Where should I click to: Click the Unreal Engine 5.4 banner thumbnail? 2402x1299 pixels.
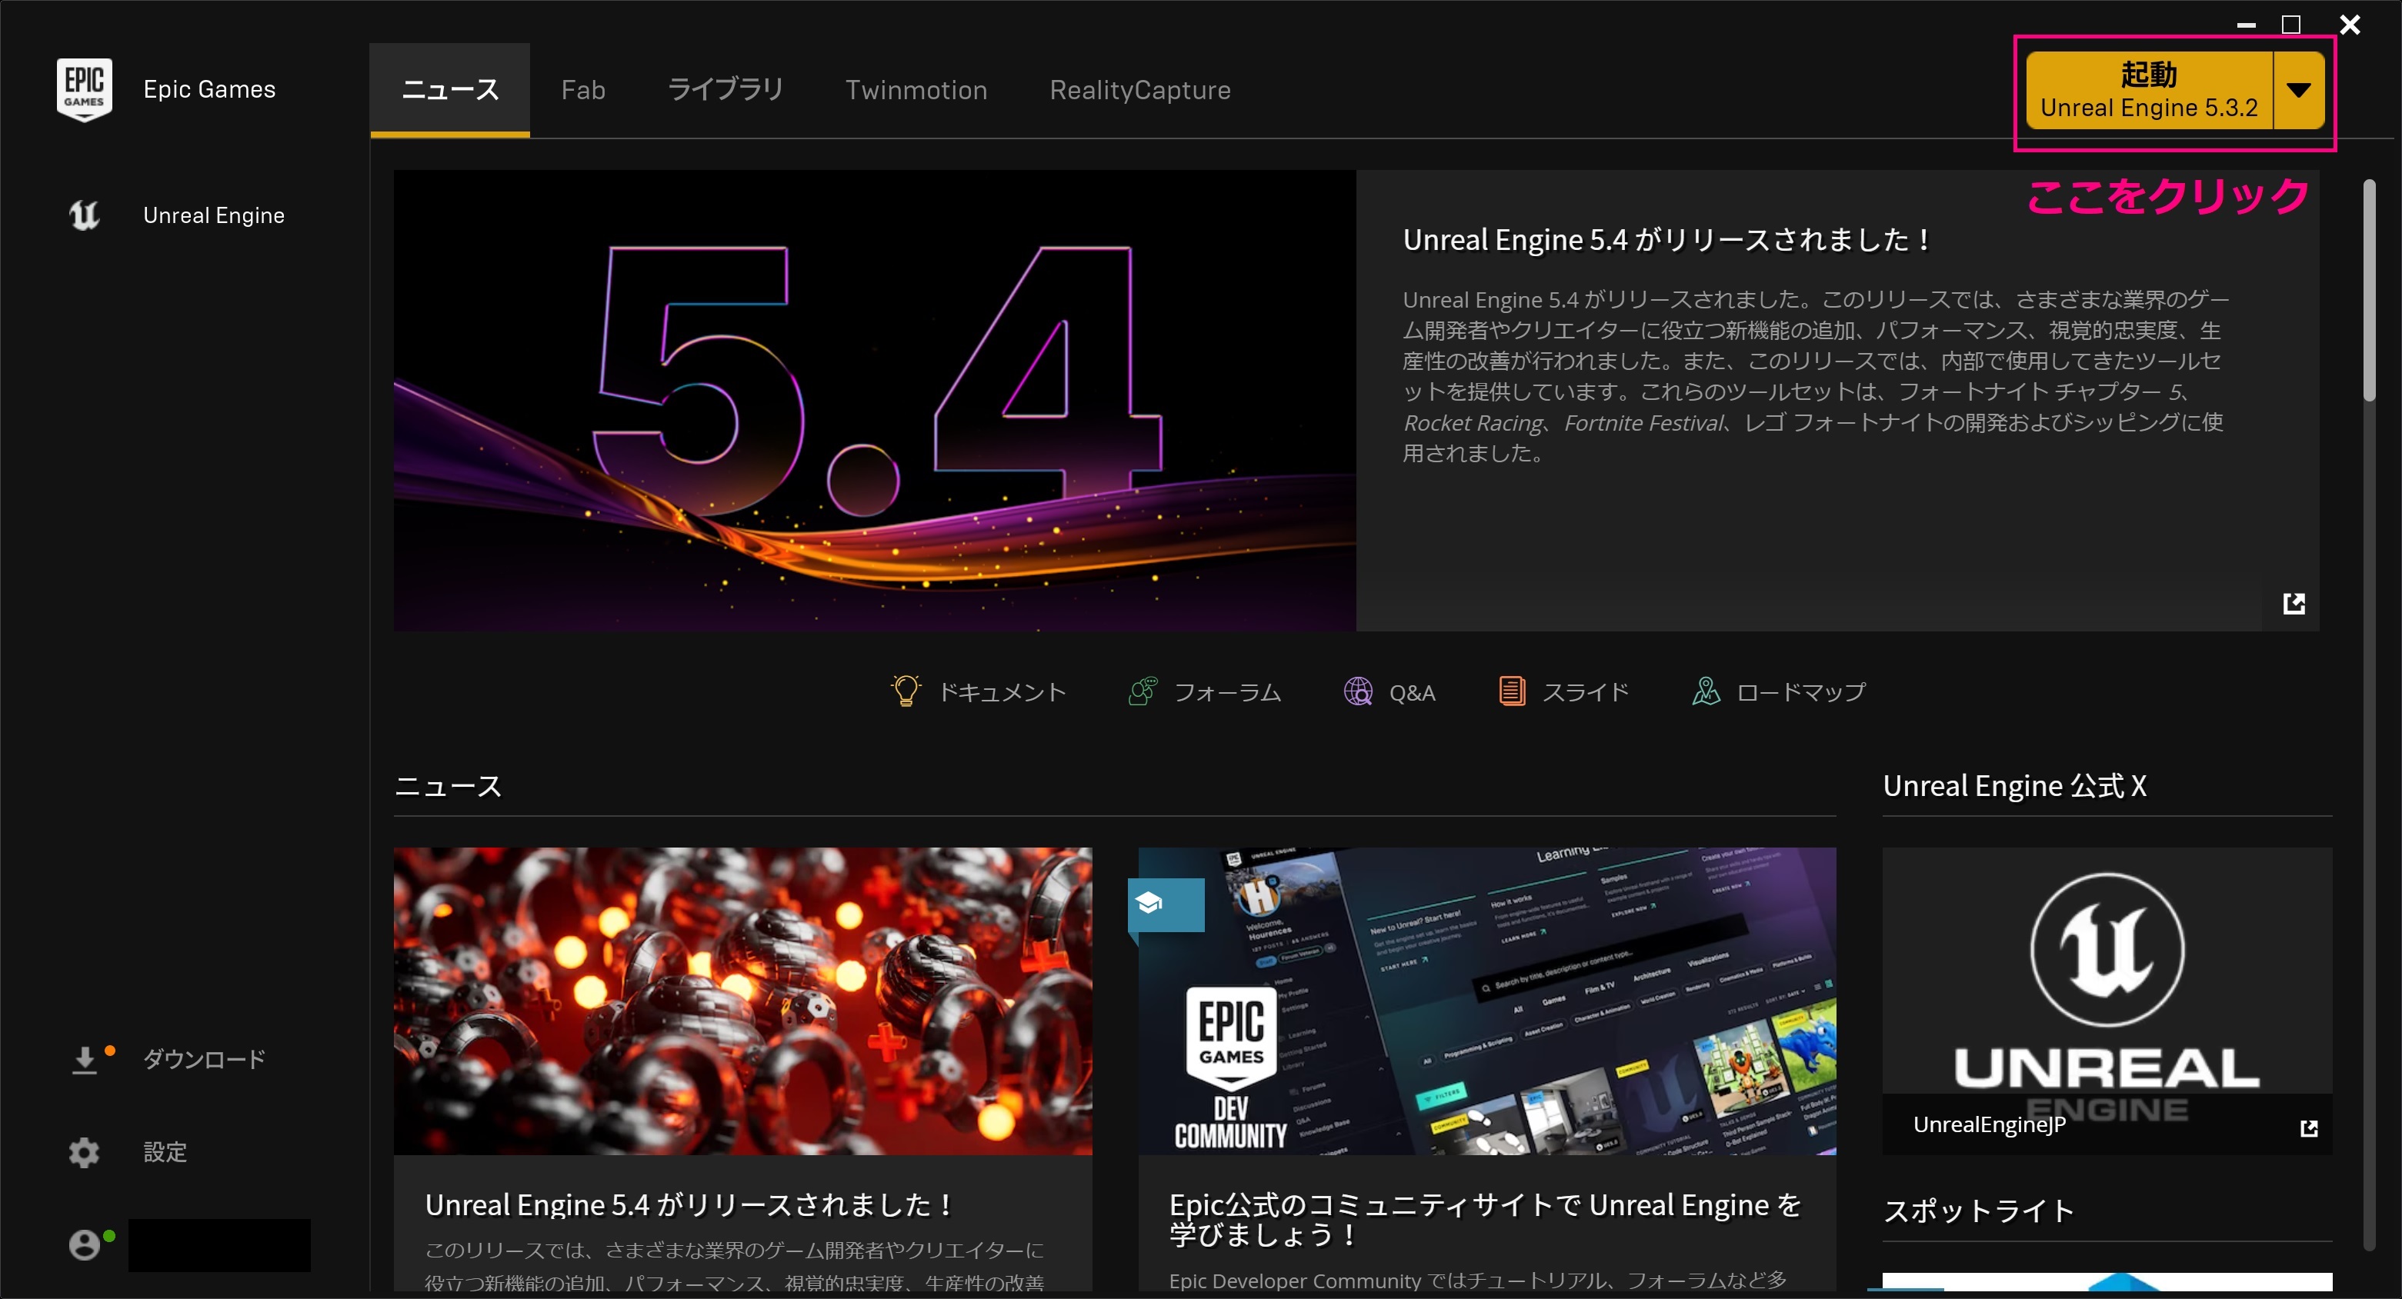(874, 401)
